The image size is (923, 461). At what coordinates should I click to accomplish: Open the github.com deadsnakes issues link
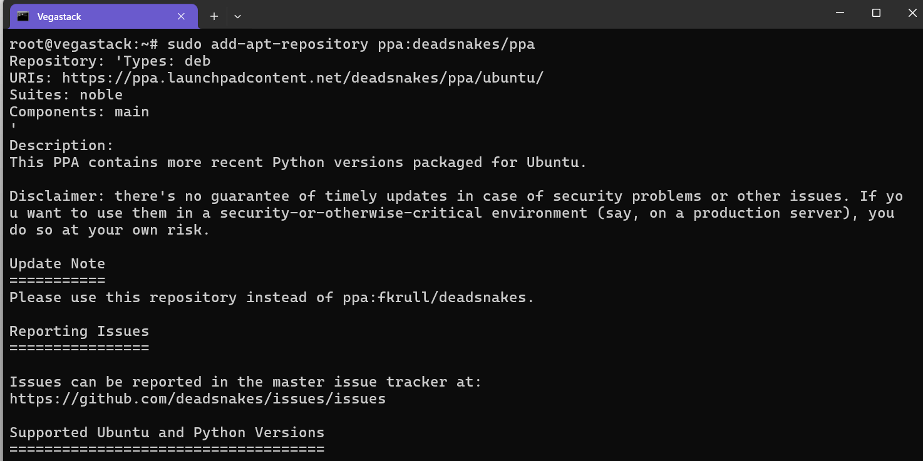pos(197,399)
